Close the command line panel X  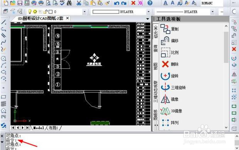pyautogui.click(x=2, y=136)
